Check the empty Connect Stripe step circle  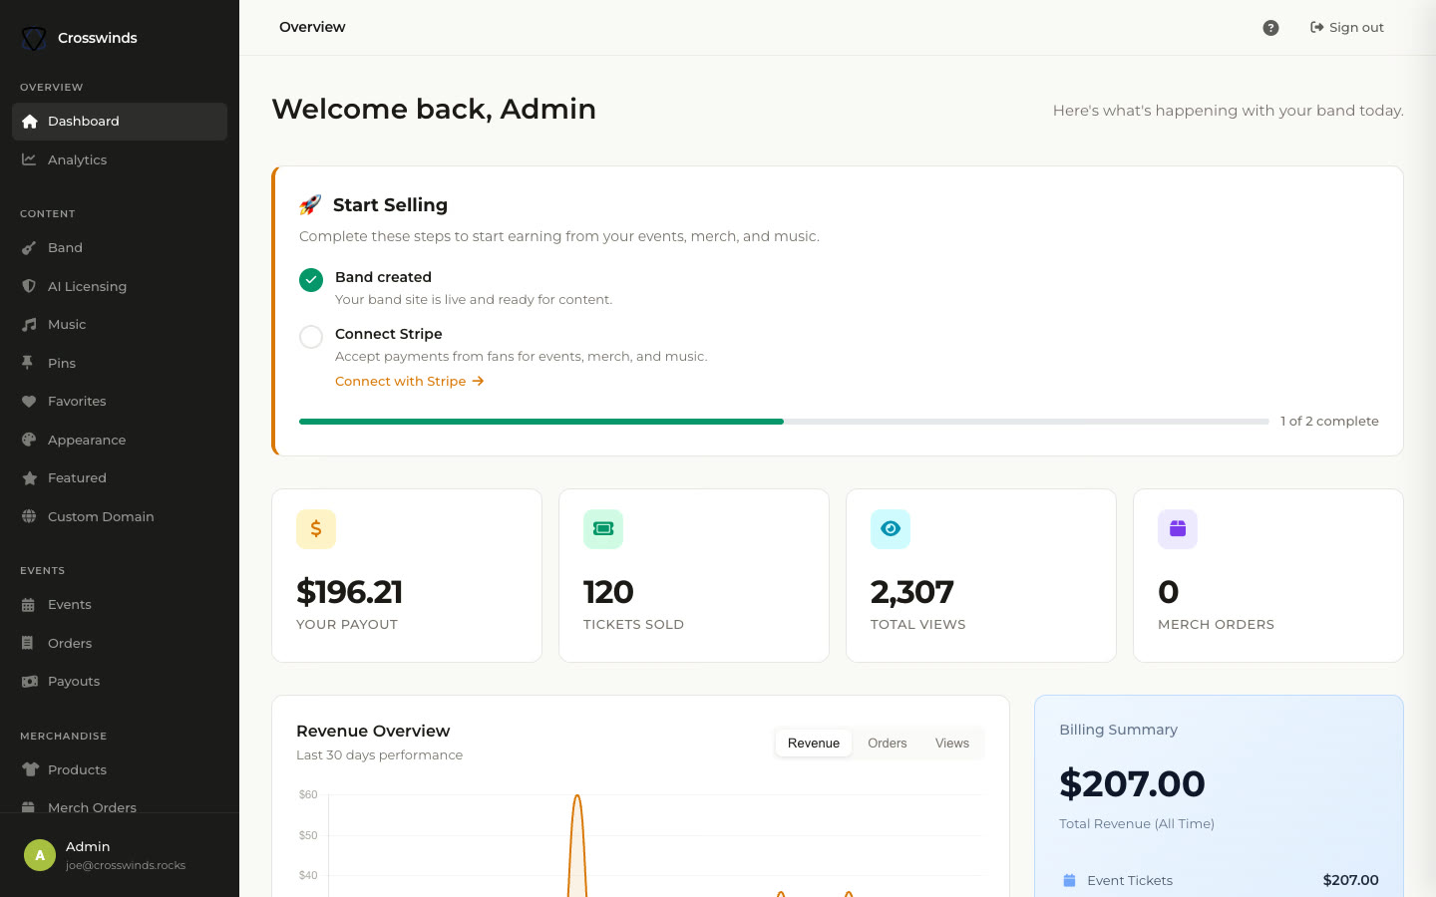311,337
